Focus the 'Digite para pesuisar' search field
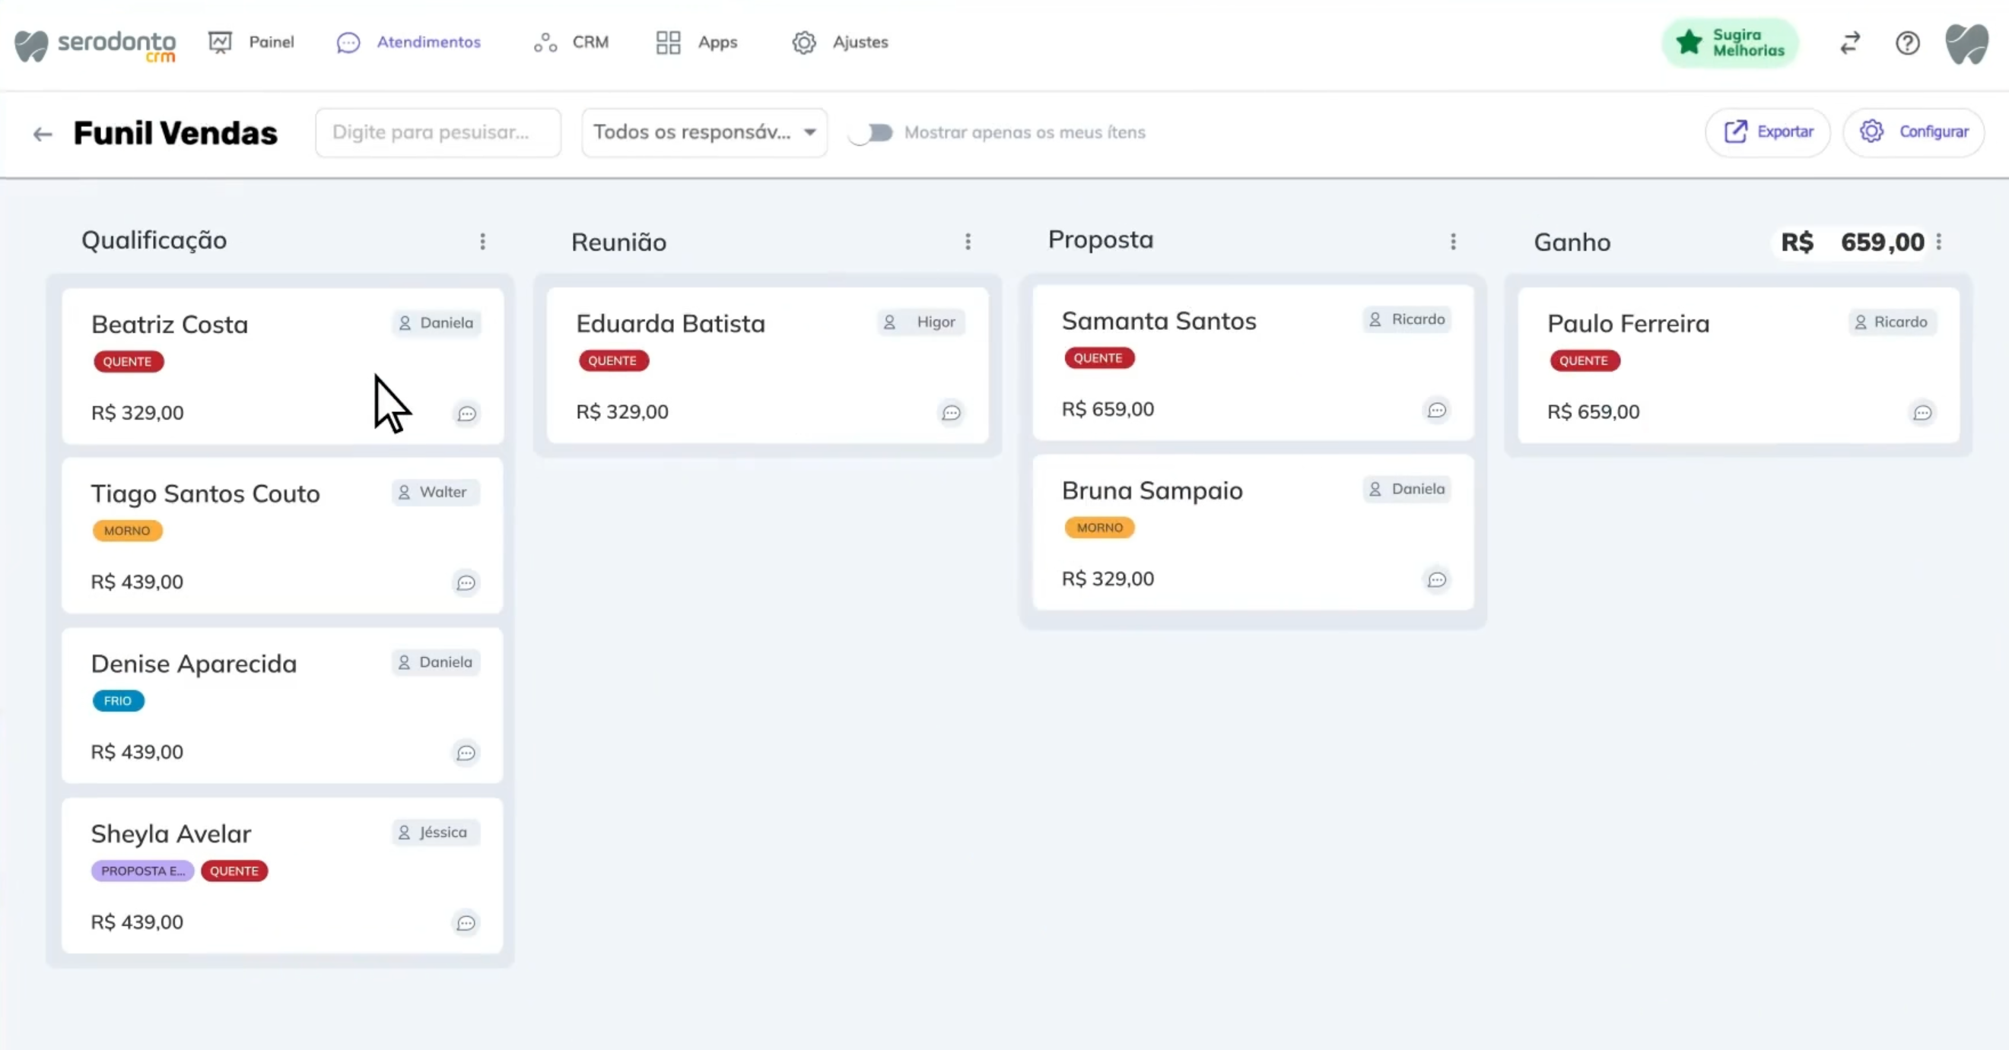 pos(438,132)
